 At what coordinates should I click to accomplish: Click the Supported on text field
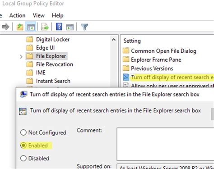(165, 166)
